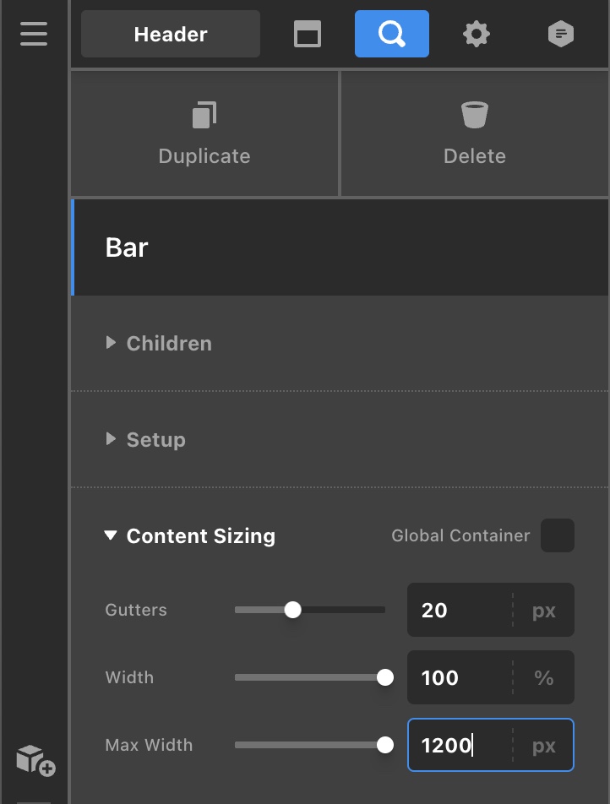Click the Duplicate stacked-squares icon
The image size is (610, 804).
point(204,115)
